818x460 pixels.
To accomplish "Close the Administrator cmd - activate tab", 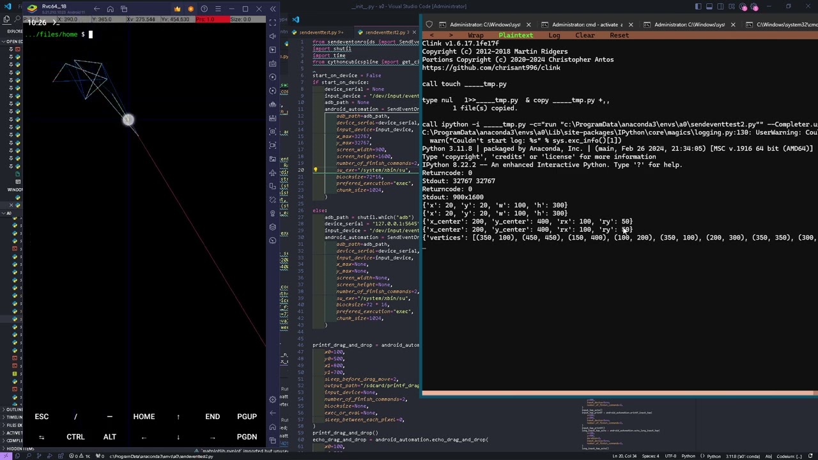I will 631,25.
